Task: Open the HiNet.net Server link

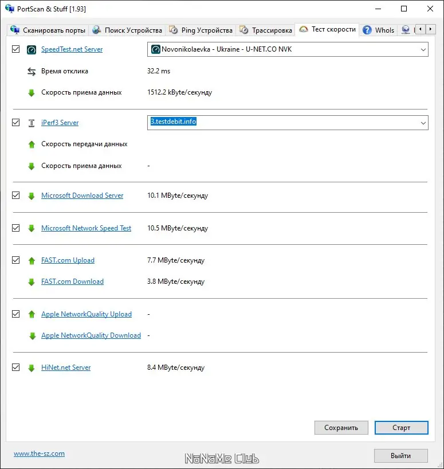Action: (66, 368)
